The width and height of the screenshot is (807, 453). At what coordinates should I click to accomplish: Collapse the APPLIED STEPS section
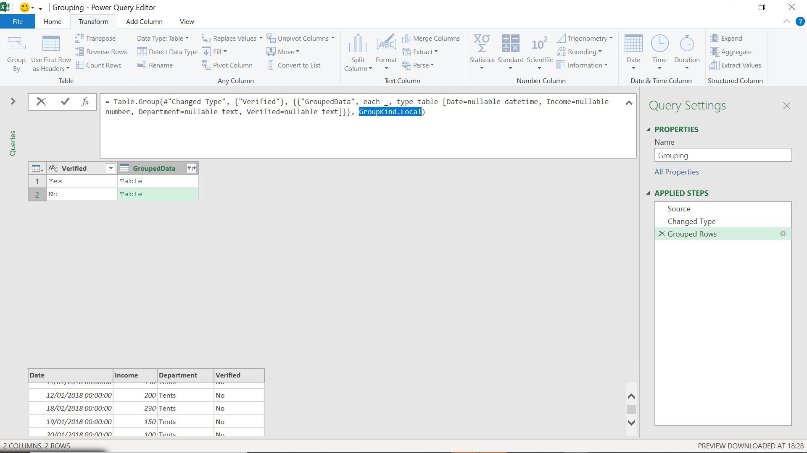[x=649, y=193]
